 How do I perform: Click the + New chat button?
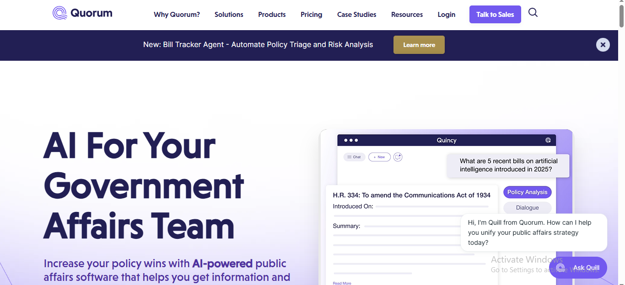379,157
